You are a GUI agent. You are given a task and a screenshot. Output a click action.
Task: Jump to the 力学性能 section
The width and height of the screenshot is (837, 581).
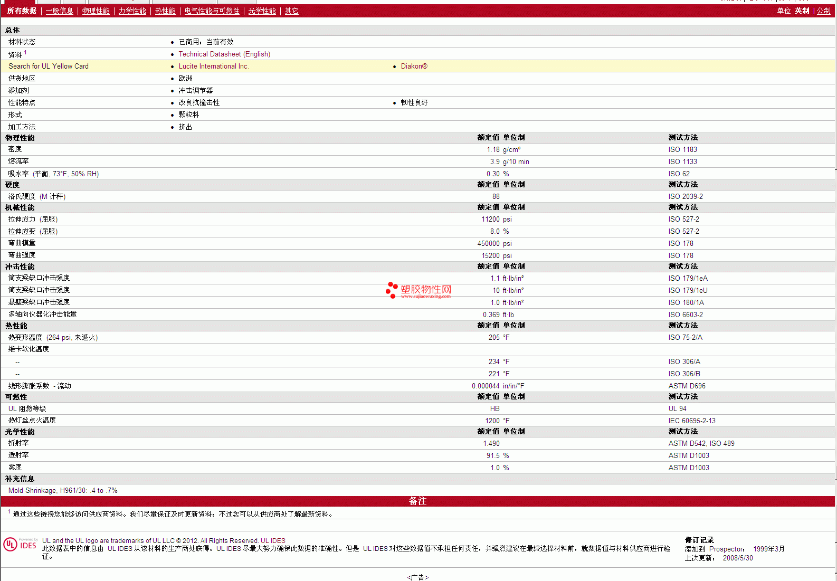click(132, 11)
